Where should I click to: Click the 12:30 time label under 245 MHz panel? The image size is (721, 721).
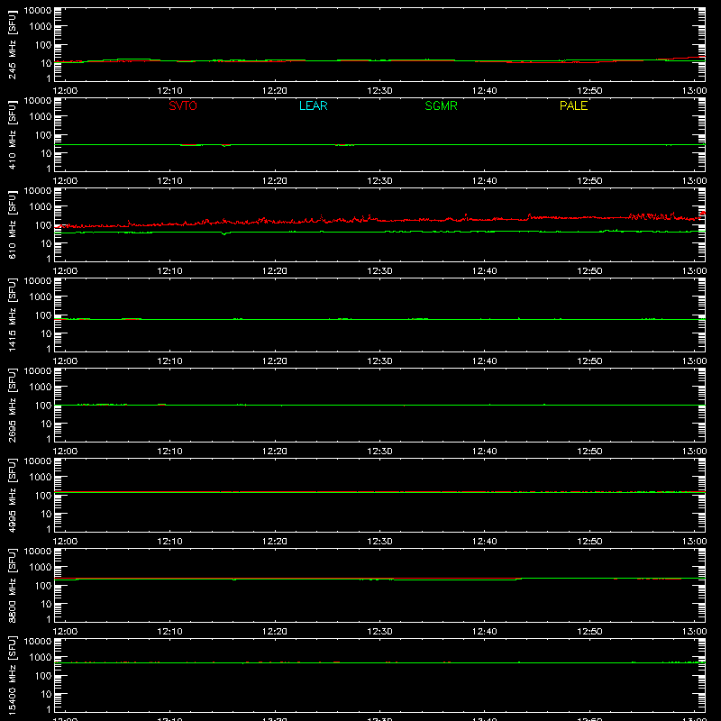pyautogui.click(x=379, y=91)
